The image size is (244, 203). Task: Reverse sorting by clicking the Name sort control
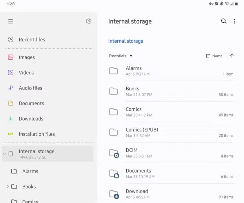[214, 56]
